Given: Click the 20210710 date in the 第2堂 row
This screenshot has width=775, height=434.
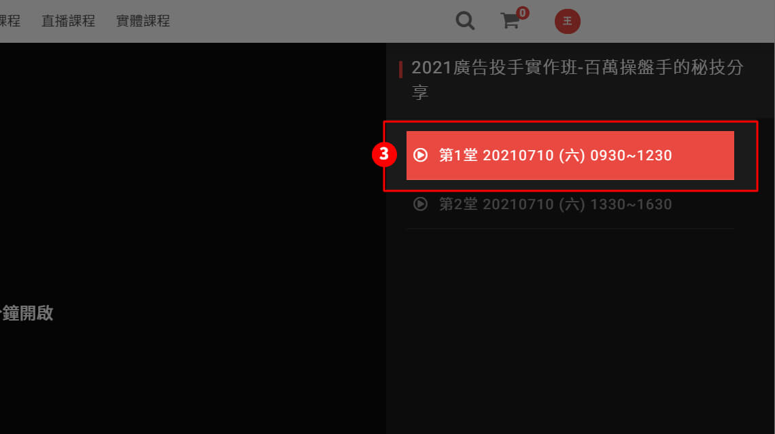Looking at the screenshot, I should tap(518, 204).
